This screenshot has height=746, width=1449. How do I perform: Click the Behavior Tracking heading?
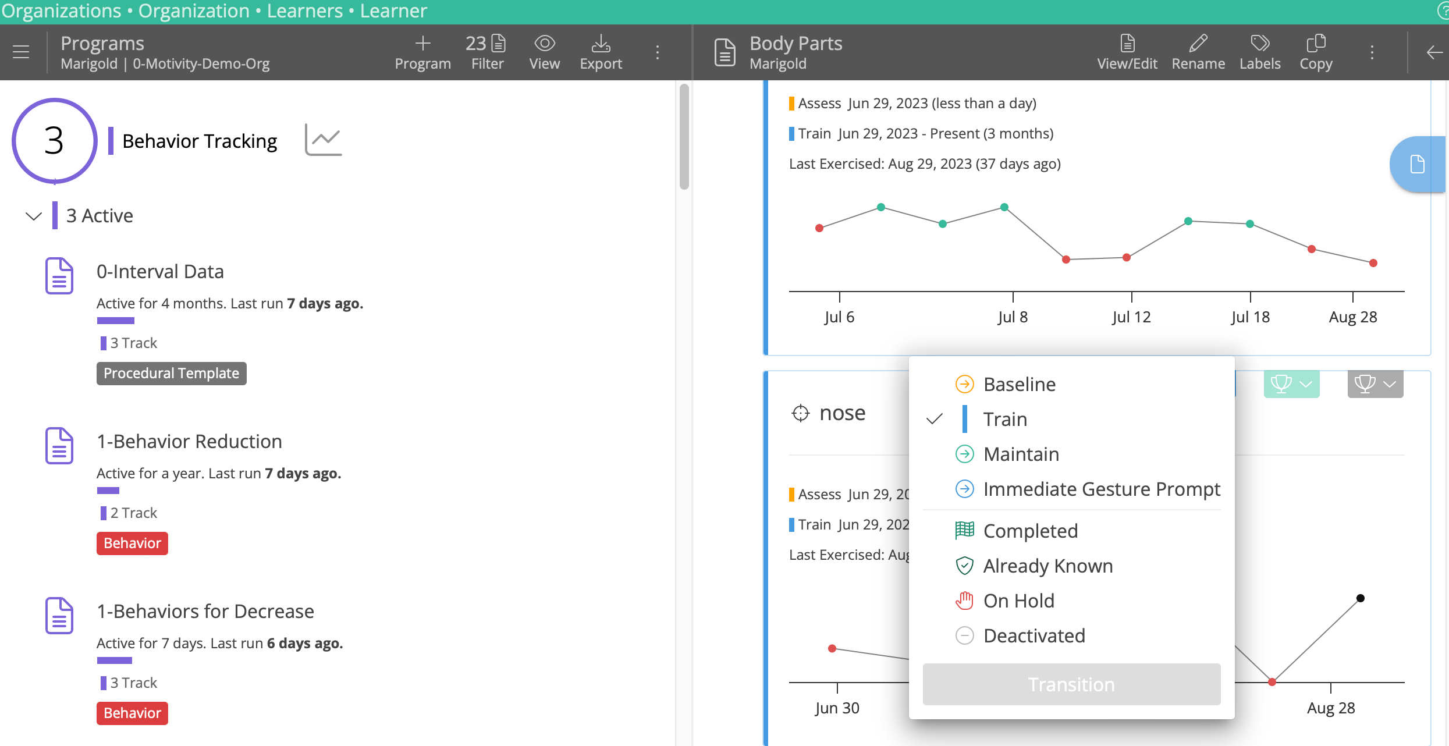click(200, 141)
